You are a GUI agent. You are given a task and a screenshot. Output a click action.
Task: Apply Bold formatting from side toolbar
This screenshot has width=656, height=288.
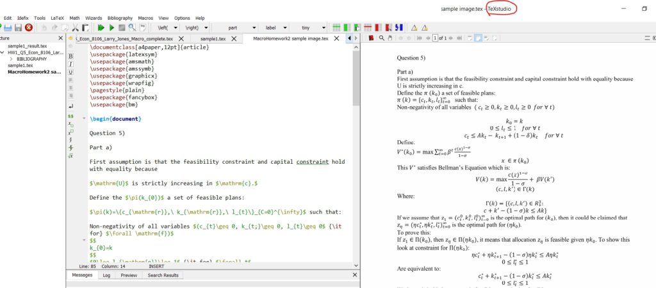[70, 56]
